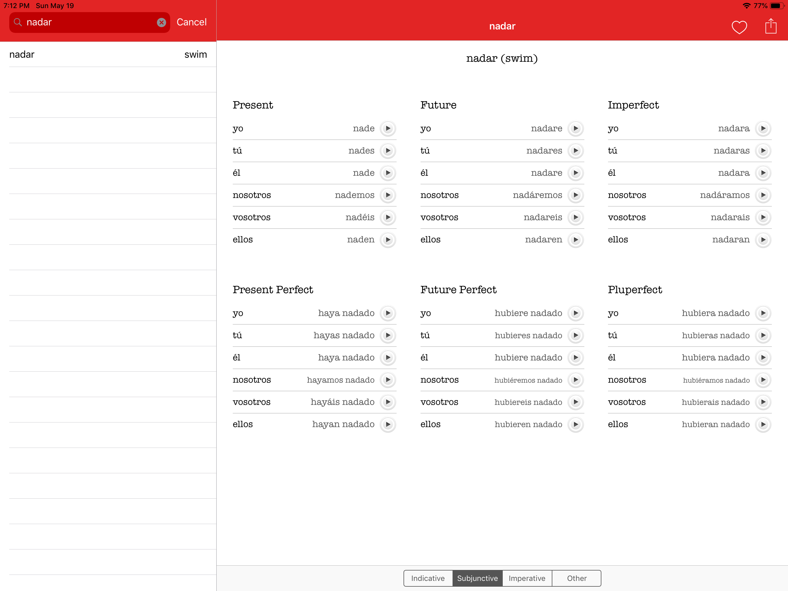Play audio for Future 'nadáremos'
The width and height of the screenshot is (788, 591).
pyautogui.click(x=576, y=195)
